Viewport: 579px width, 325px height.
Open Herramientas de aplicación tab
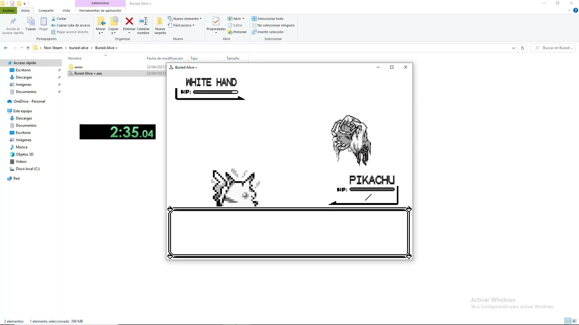coord(100,10)
